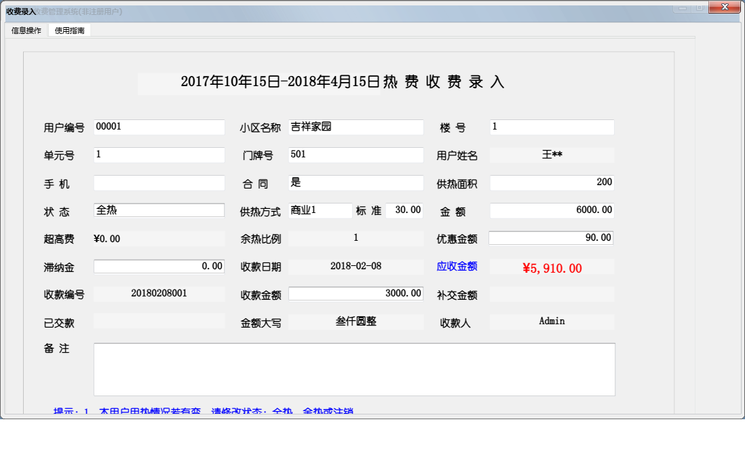
Task: Open the 使用指南 tab
Action: [x=70, y=30]
